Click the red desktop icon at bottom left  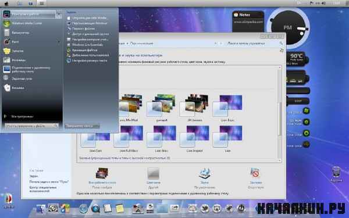9,200
